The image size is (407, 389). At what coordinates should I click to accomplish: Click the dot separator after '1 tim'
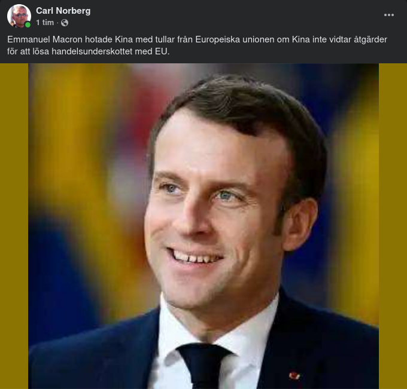[x=57, y=23]
